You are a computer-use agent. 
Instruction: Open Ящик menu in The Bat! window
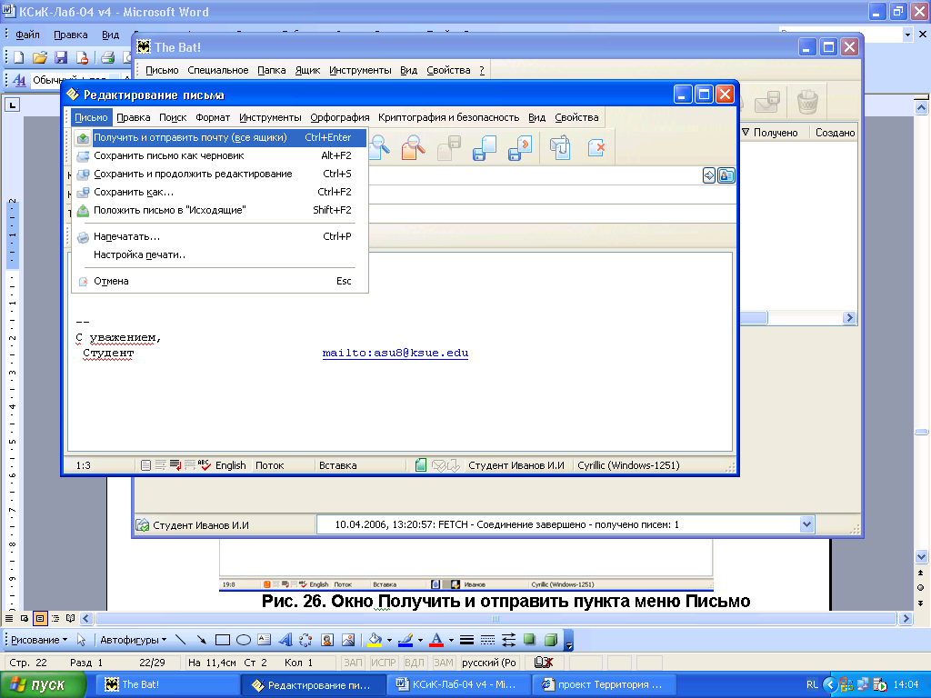(307, 70)
